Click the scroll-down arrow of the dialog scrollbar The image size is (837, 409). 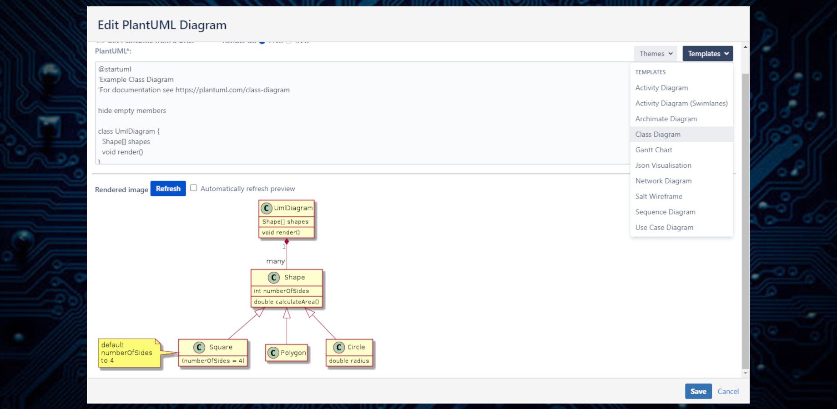(745, 373)
